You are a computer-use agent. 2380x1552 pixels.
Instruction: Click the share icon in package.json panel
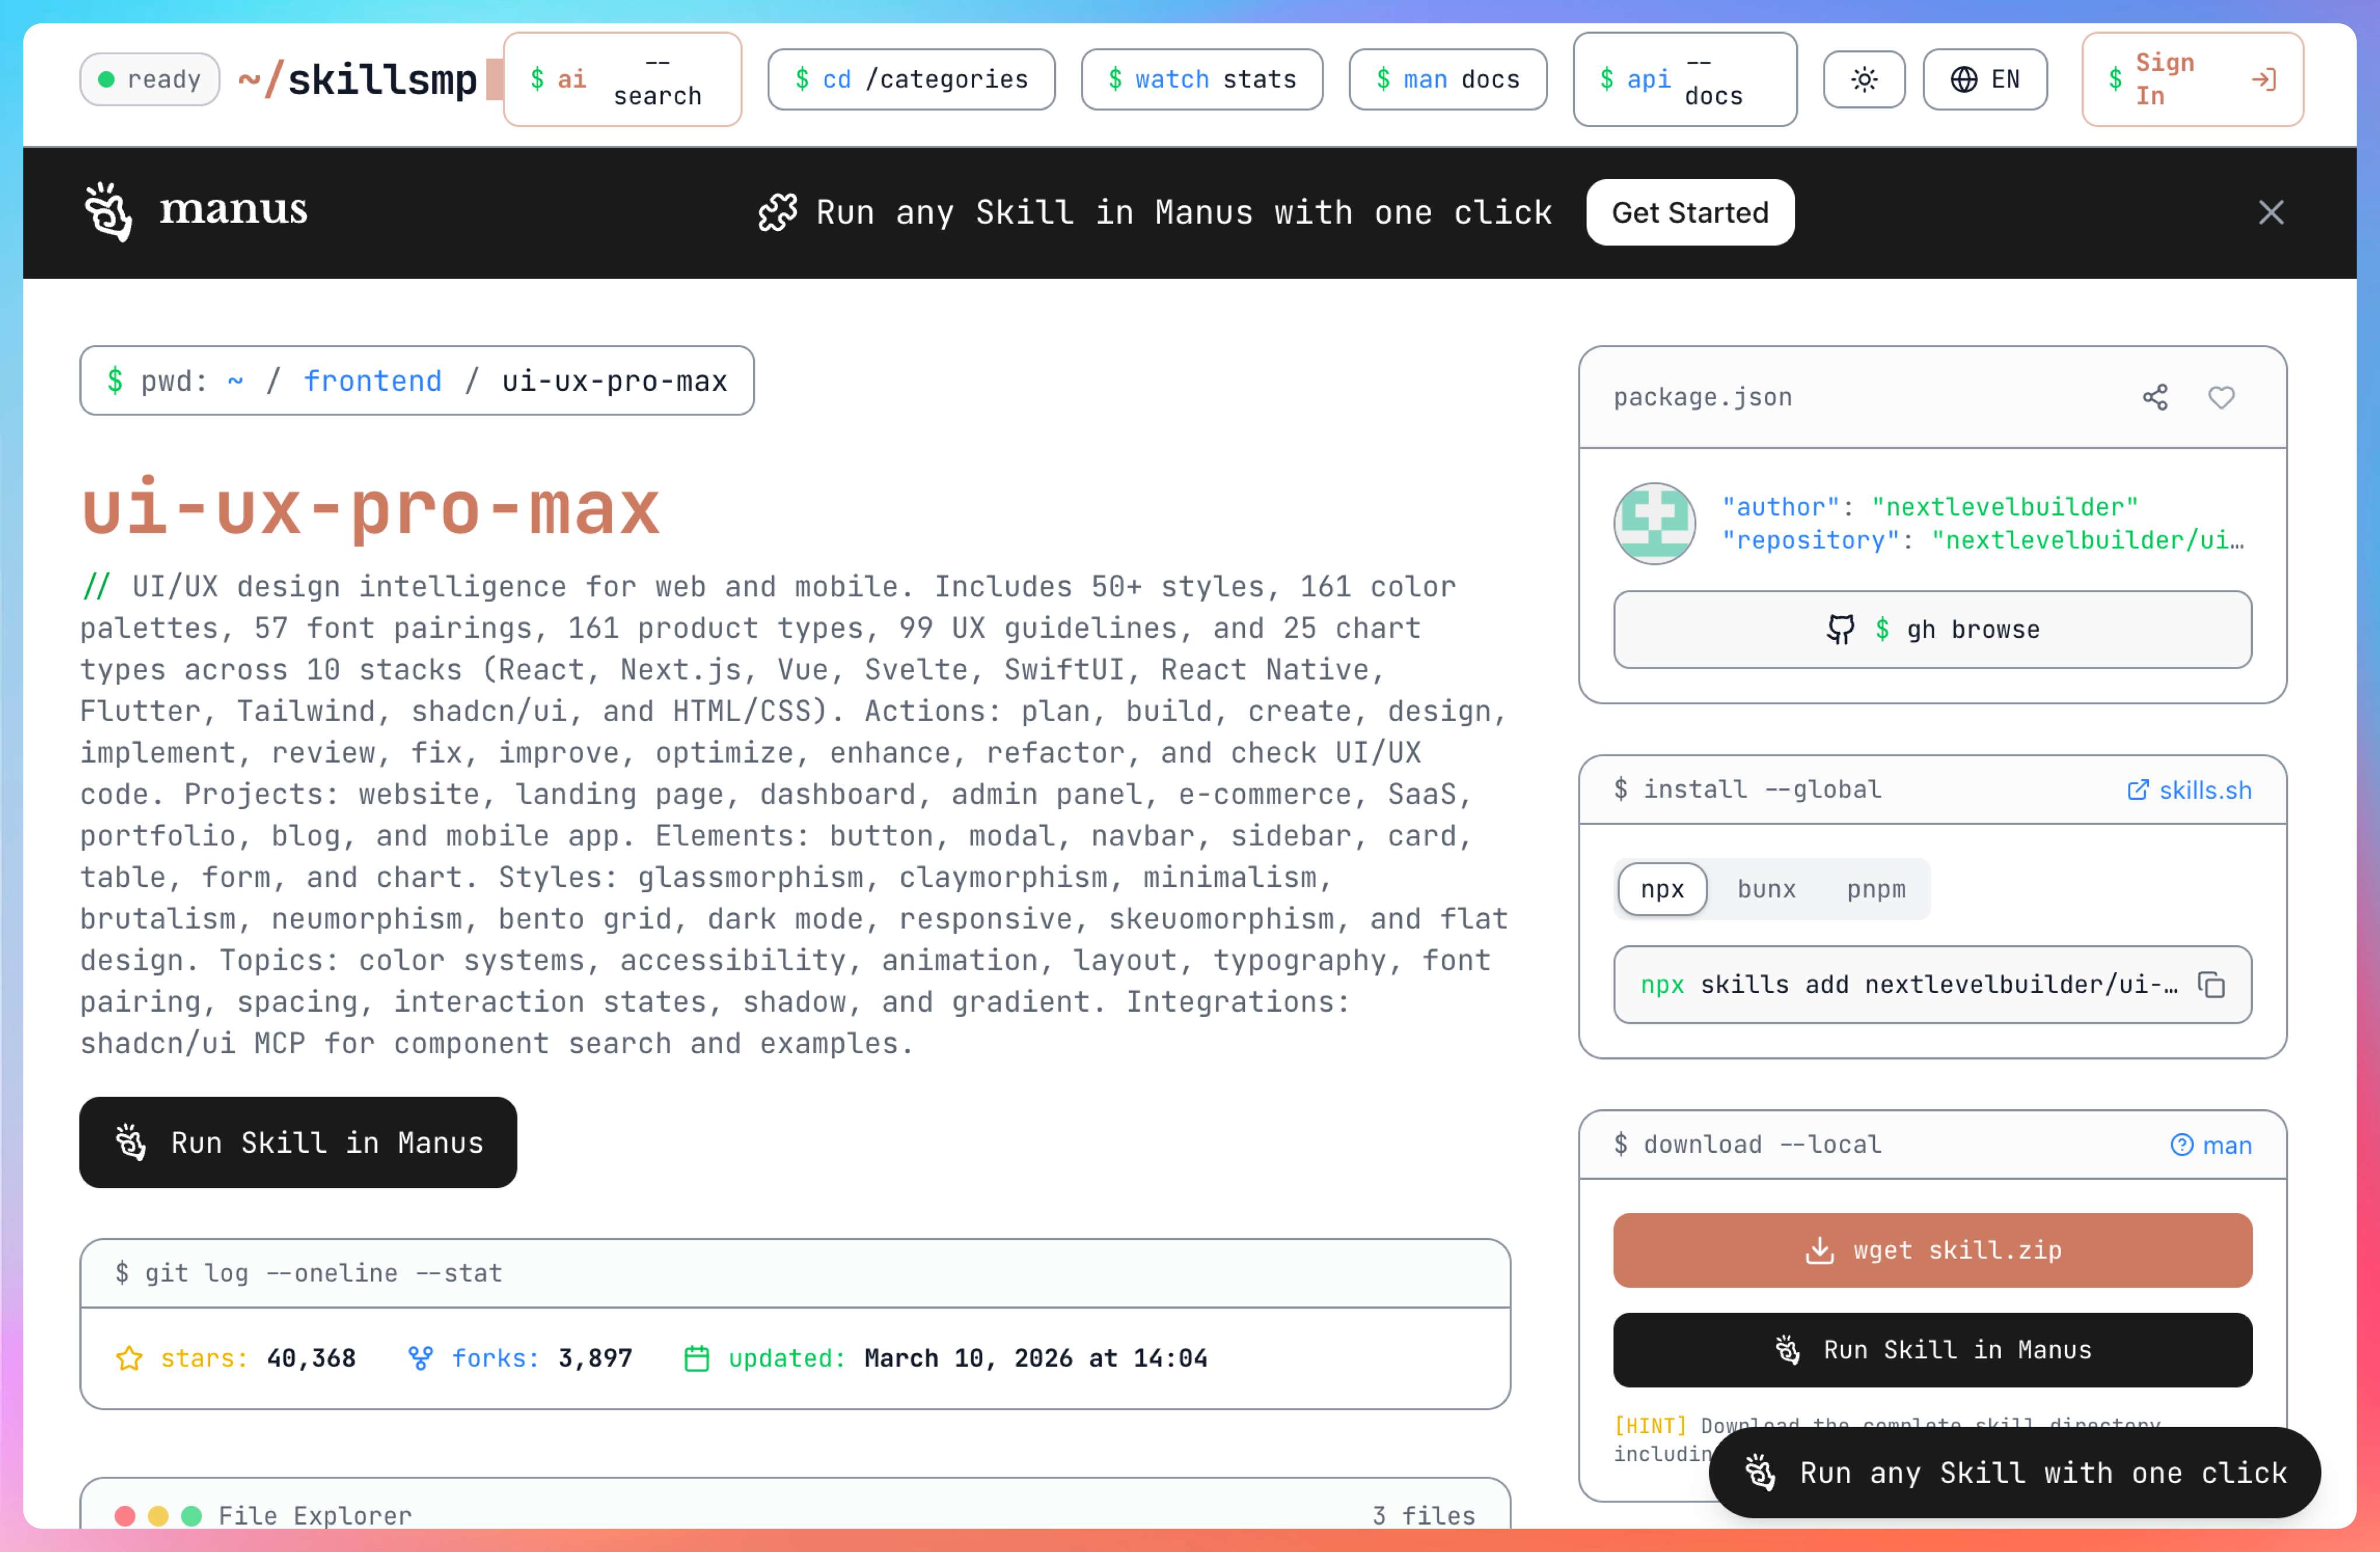(2155, 397)
